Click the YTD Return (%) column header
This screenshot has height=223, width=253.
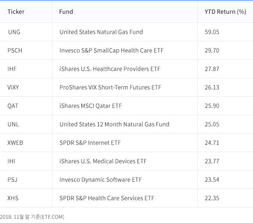(x=225, y=12)
